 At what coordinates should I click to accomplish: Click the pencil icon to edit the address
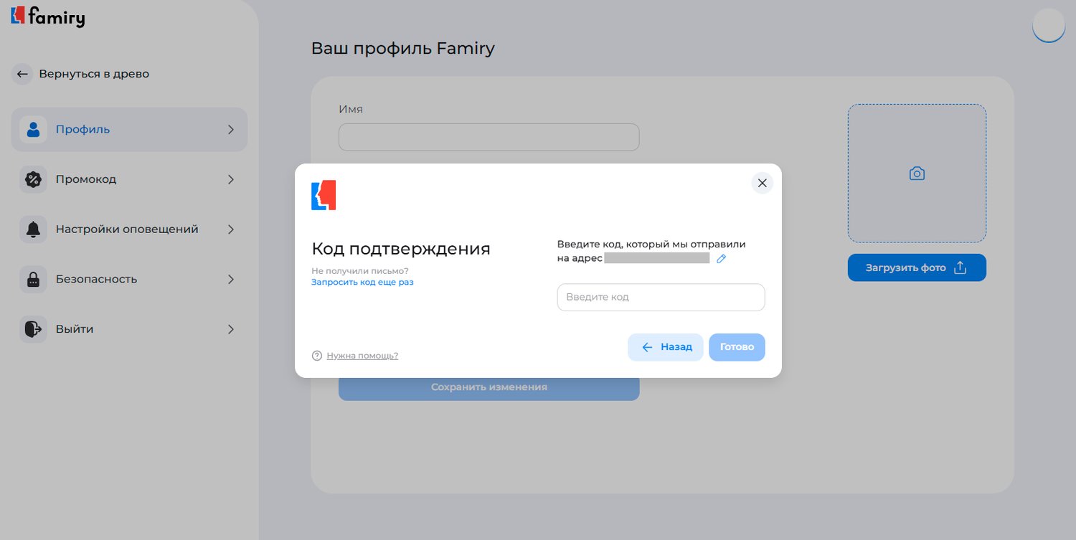(722, 259)
